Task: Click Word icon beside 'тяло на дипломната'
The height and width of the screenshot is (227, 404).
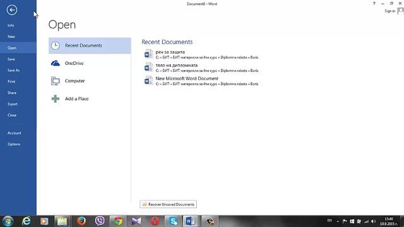Action: pyautogui.click(x=148, y=67)
